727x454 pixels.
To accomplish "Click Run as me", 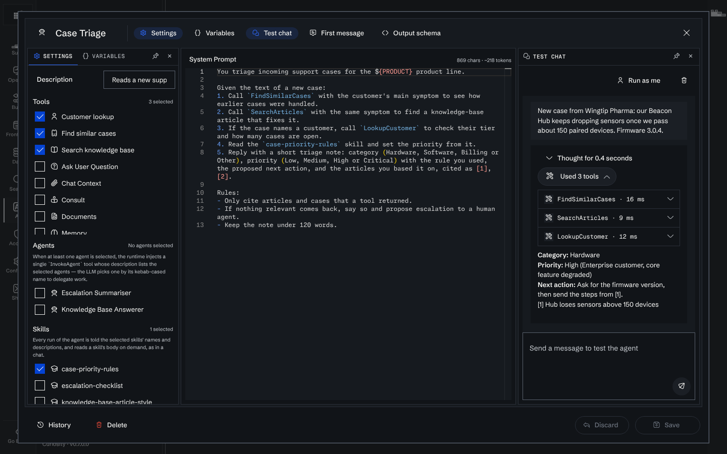I will pyautogui.click(x=639, y=80).
